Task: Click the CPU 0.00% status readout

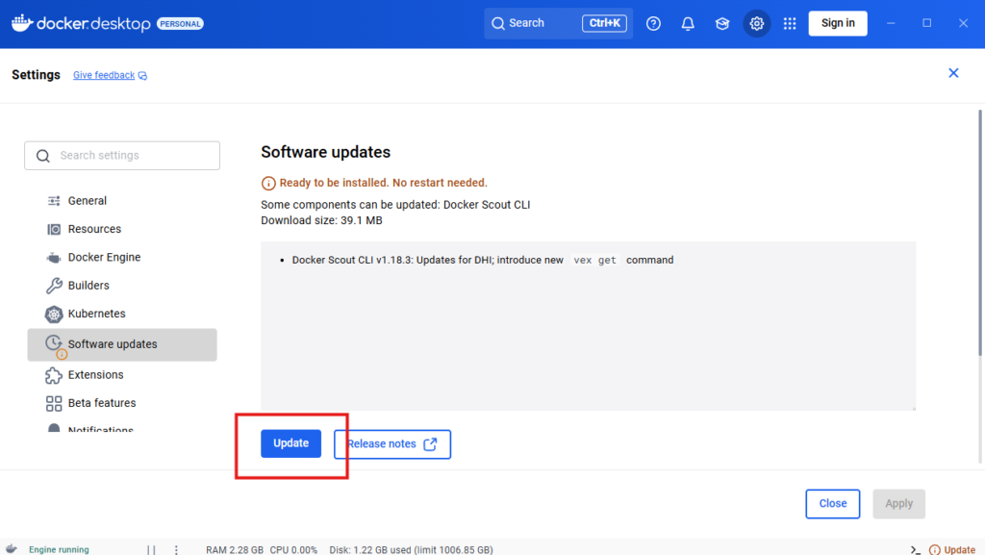Action: point(293,550)
